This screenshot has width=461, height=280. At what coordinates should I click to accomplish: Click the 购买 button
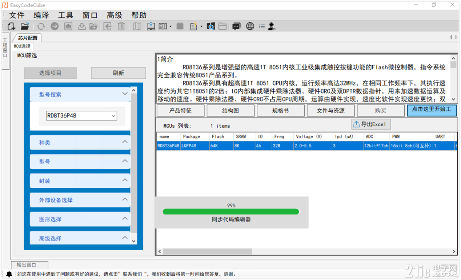(381, 111)
